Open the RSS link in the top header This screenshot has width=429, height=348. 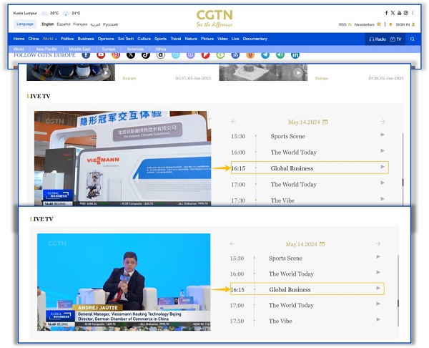pos(345,24)
